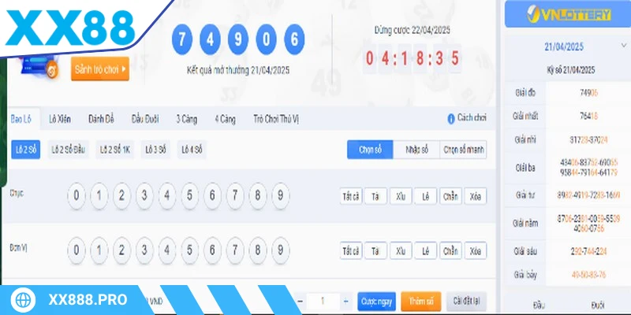Select number 5 in the Chục row
This screenshot has width=631, height=315.
click(189, 195)
